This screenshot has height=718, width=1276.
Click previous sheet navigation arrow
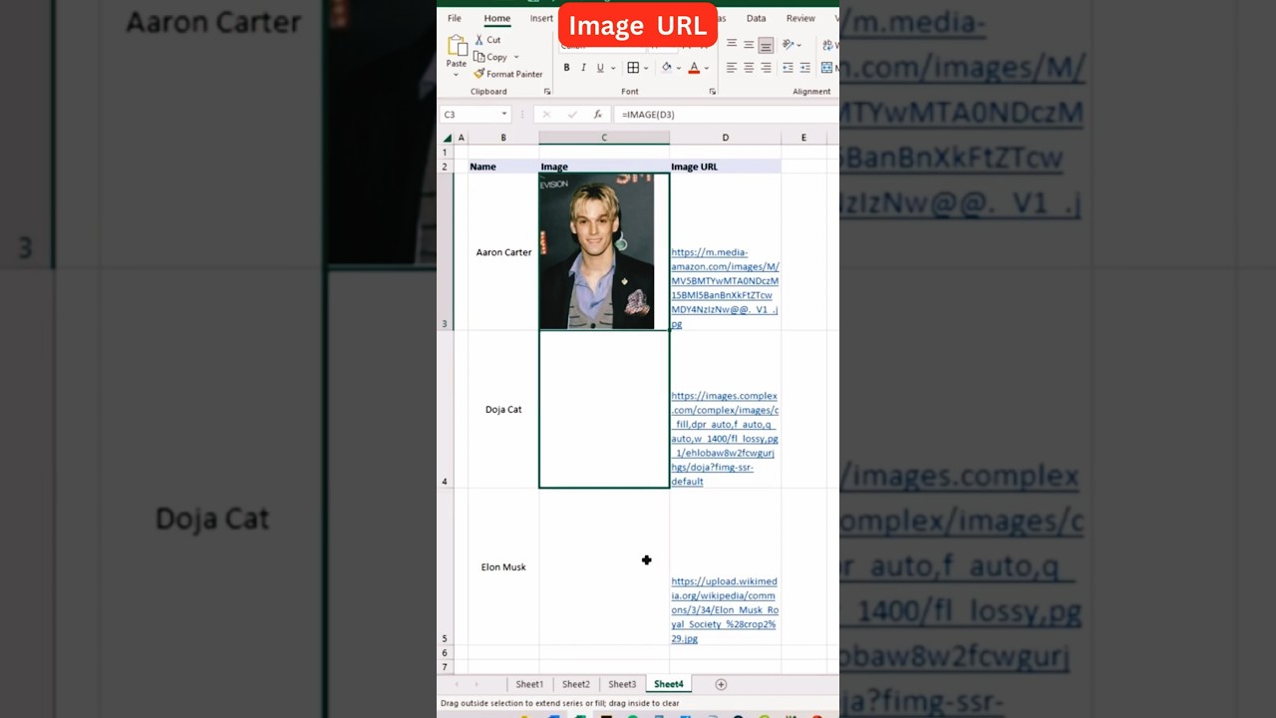click(457, 684)
